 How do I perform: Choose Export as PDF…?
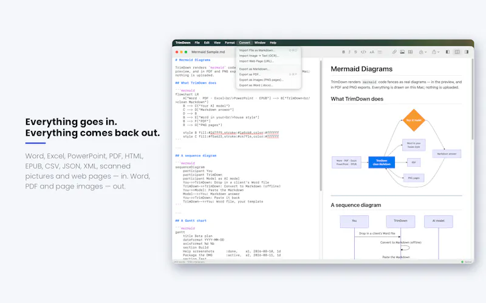click(x=268, y=75)
